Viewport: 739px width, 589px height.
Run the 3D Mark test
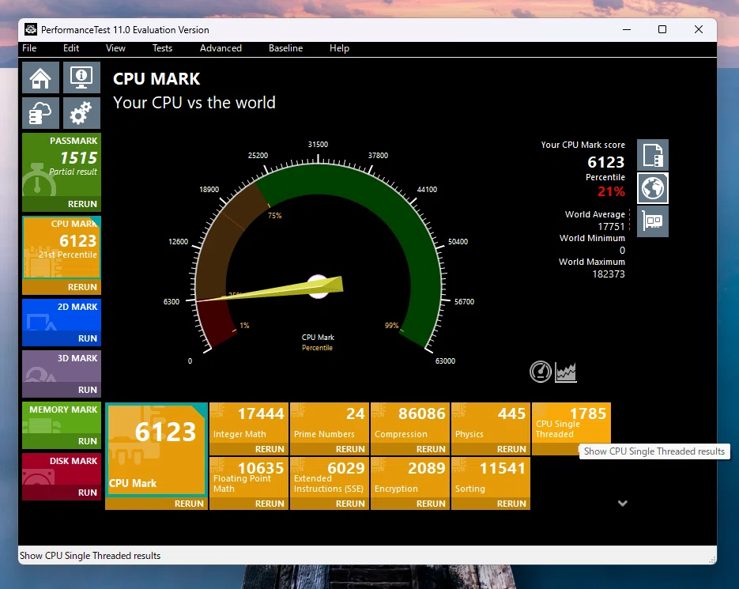tap(62, 390)
